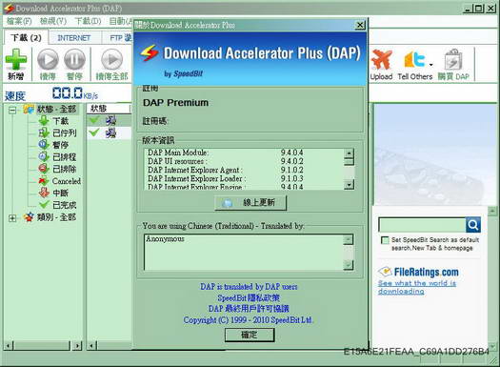Select the Canceled item in status tree
500x367 pixels.
click(x=66, y=181)
